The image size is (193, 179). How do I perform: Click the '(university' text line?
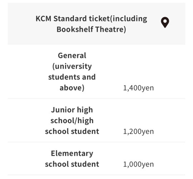point(72,66)
